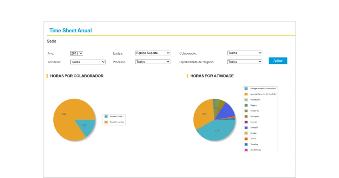Open the Colaborador dropdown
The width and height of the screenshot is (339, 178).
(x=245, y=53)
